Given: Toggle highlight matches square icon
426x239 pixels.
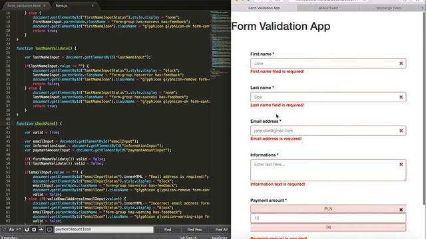Looking at the screenshot, I should pos(49,230).
